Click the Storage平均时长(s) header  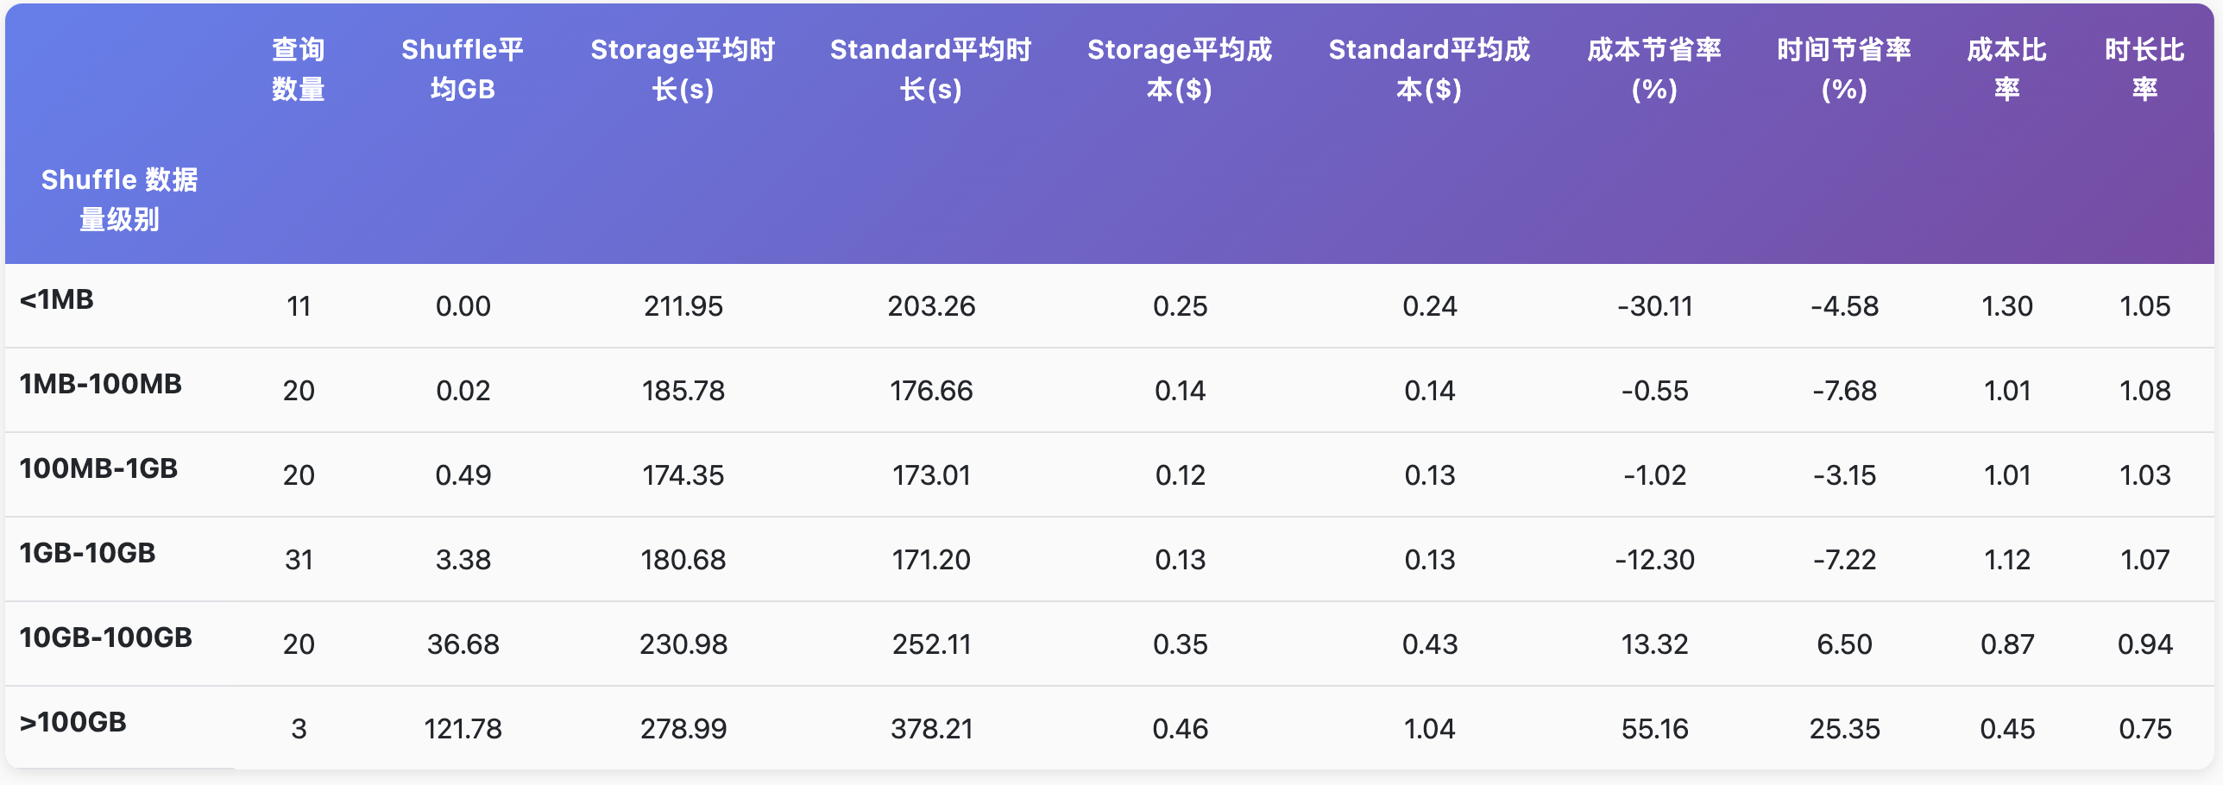(683, 69)
